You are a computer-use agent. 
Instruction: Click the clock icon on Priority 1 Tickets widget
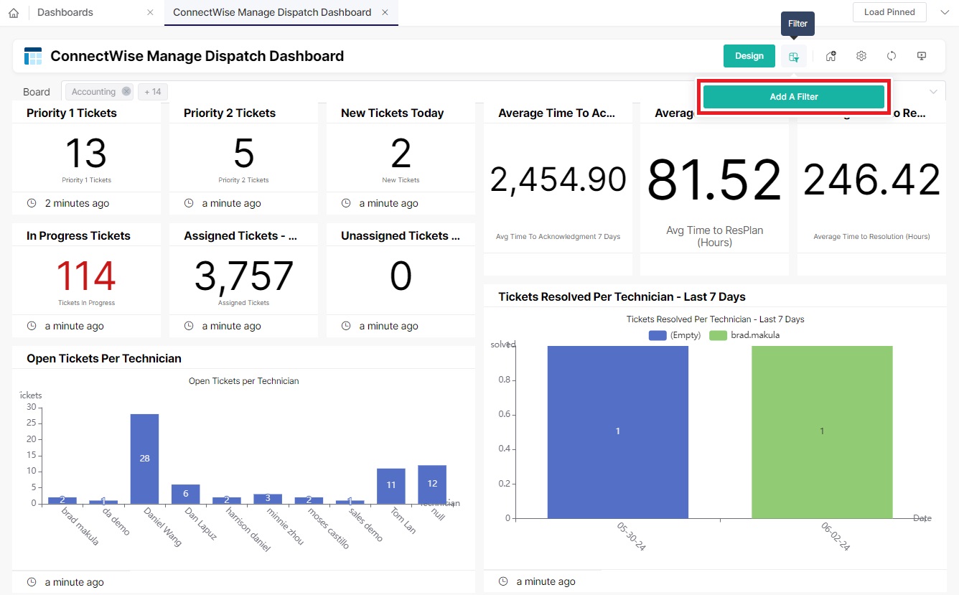29,203
